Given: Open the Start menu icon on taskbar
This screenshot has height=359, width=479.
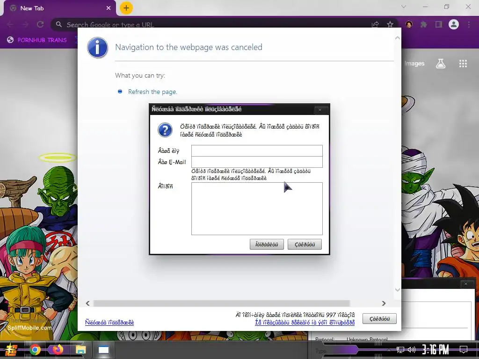Looking at the screenshot, I should pos(10,350).
